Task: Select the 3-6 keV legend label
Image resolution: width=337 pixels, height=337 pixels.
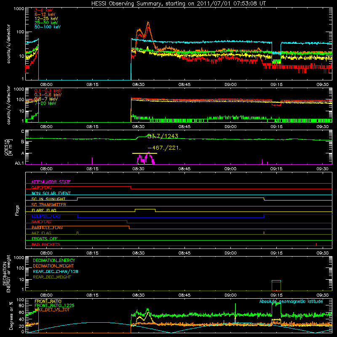Action: coord(43,10)
